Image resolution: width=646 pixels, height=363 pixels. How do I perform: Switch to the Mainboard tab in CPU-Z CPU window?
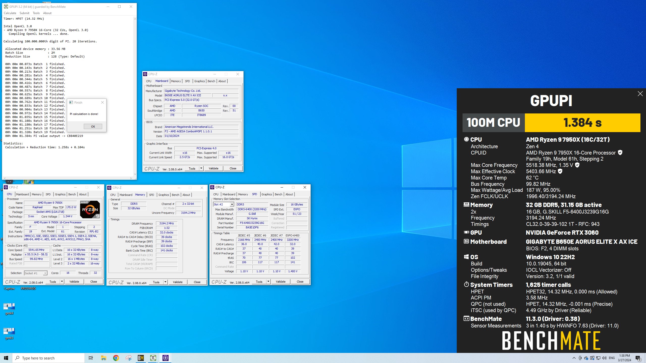click(22, 194)
